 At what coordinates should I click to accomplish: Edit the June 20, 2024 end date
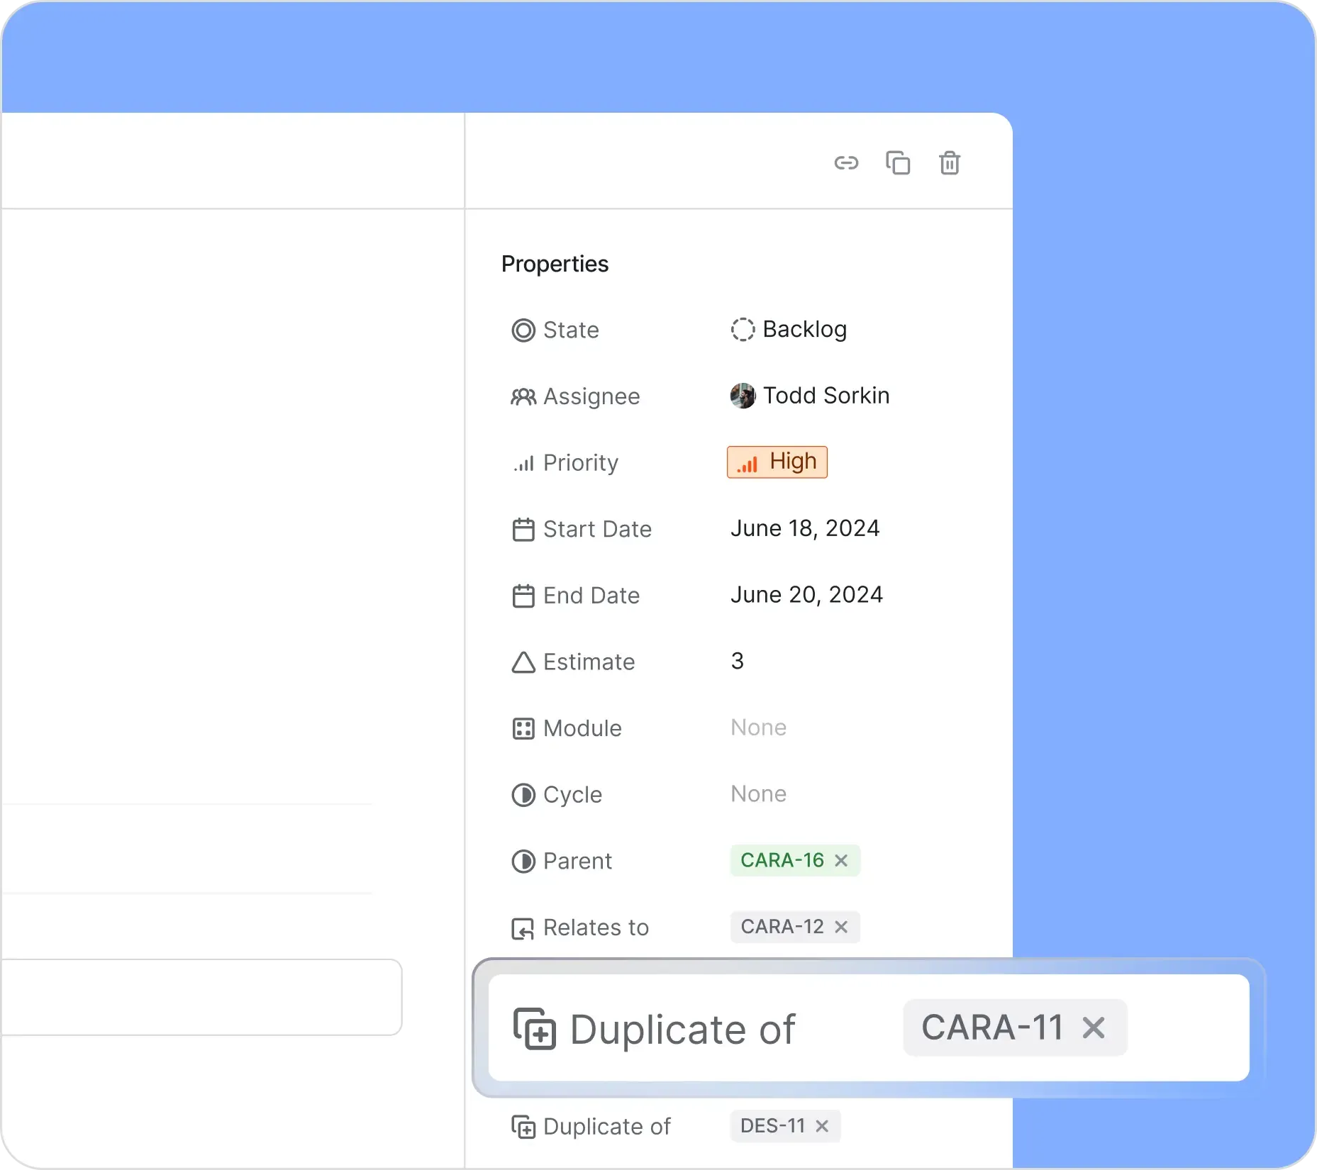806,595
